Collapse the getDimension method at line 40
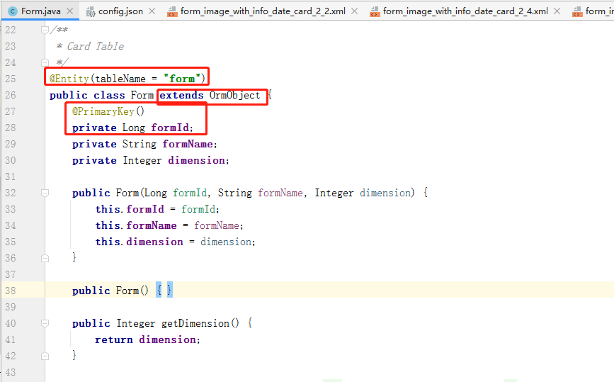This screenshot has height=382, width=614. point(45,323)
